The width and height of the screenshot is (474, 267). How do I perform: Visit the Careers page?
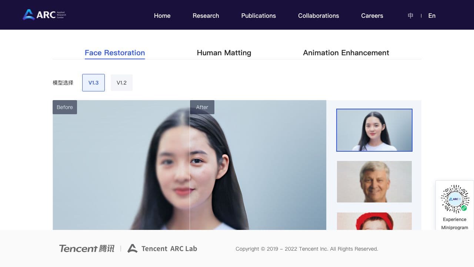[372, 16]
